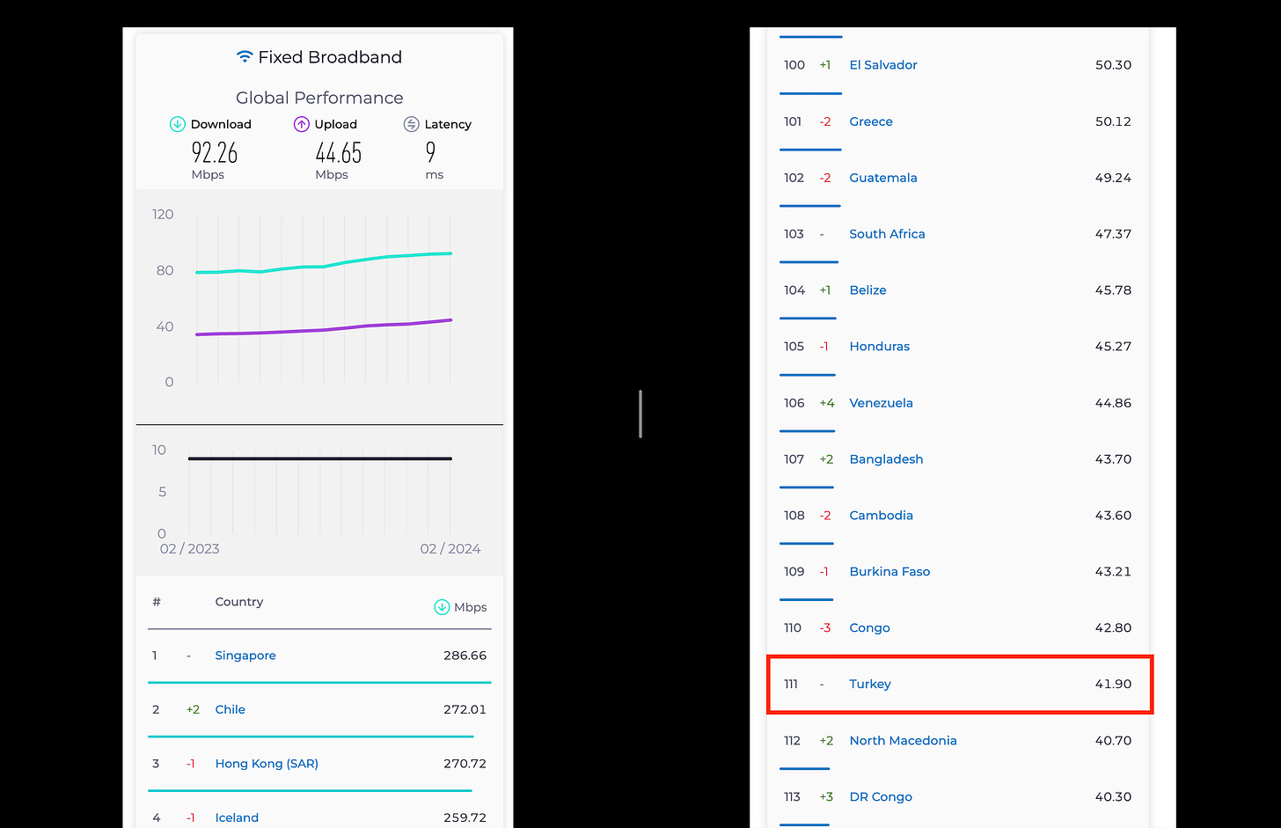Click the 272.01 value for Chile
The image size is (1281, 828).
pyautogui.click(x=465, y=709)
